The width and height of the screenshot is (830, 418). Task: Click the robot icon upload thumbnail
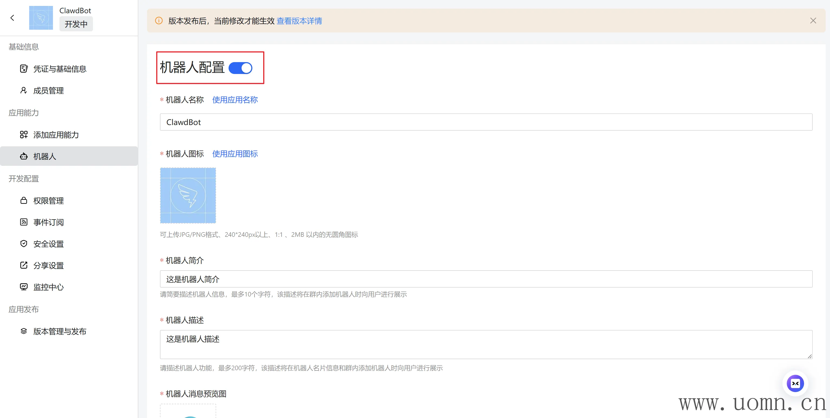click(188, 195)
